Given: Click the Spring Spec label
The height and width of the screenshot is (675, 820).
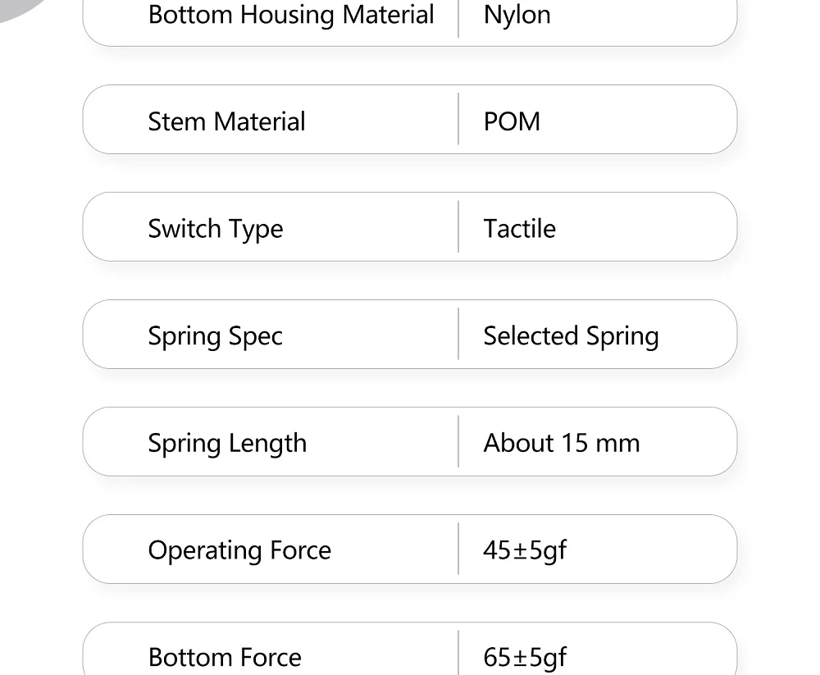Looking at the screenshot, I should pos(215,335).
